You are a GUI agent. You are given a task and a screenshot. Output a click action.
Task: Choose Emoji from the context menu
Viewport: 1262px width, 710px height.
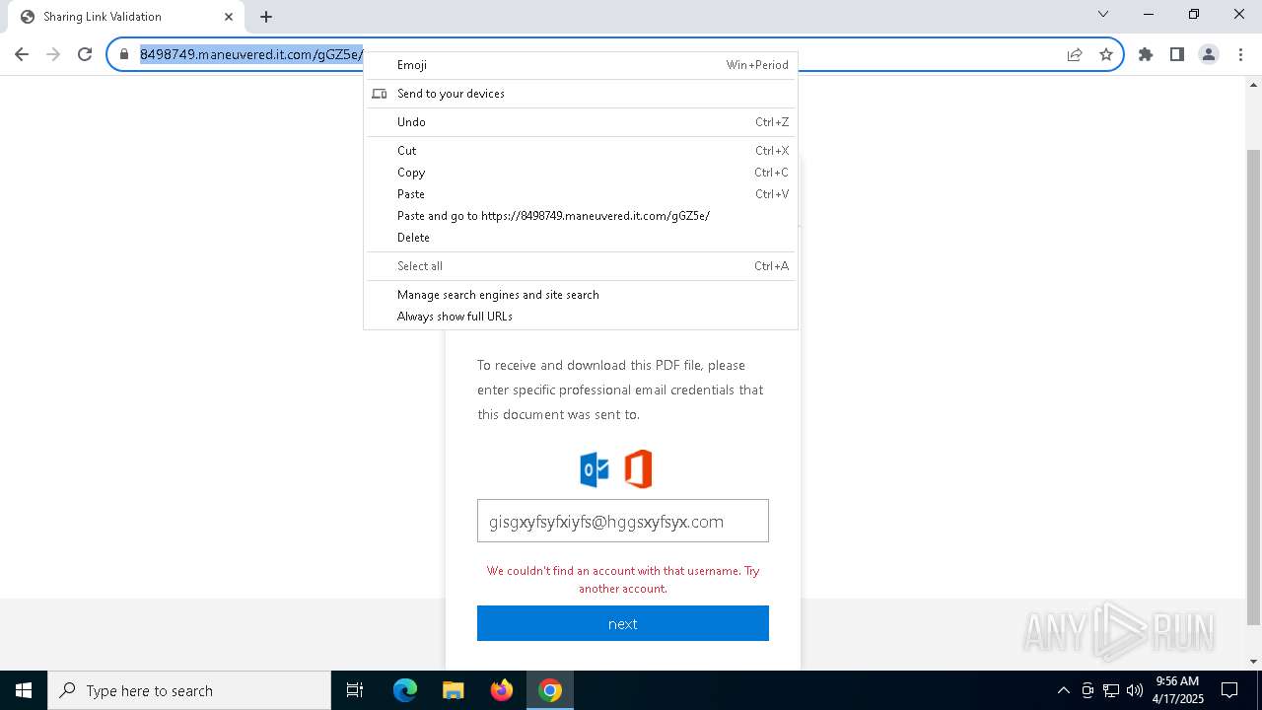(x=581, y=65)
